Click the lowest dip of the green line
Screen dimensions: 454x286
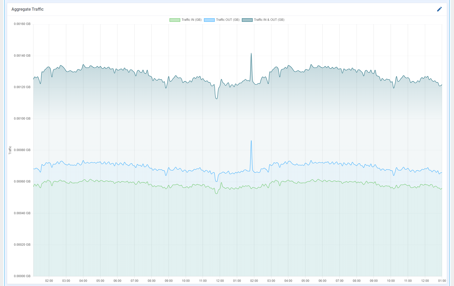pos(216,194)
